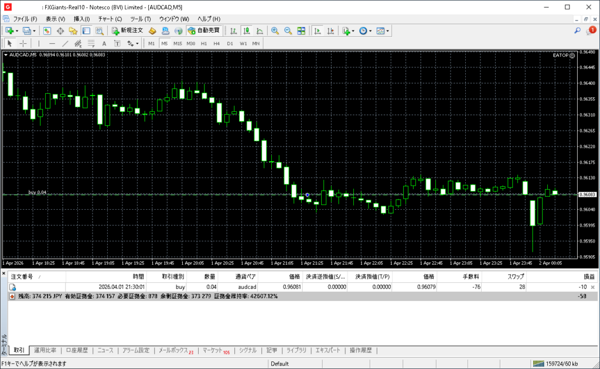Viewport: 600px width, 369px height.
Task: Open the チャート (C) menu
Action: (x=110, y=19)
